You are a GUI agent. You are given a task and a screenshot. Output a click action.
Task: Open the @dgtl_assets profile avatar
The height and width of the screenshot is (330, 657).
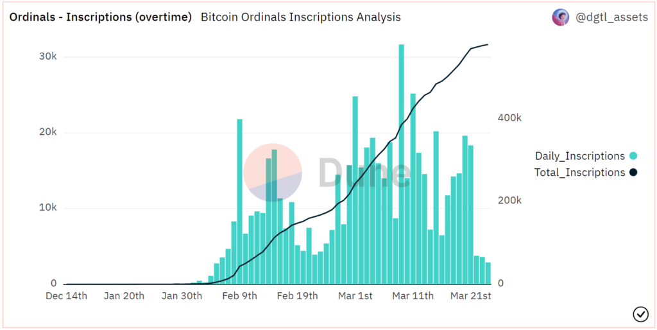point(561,17)
